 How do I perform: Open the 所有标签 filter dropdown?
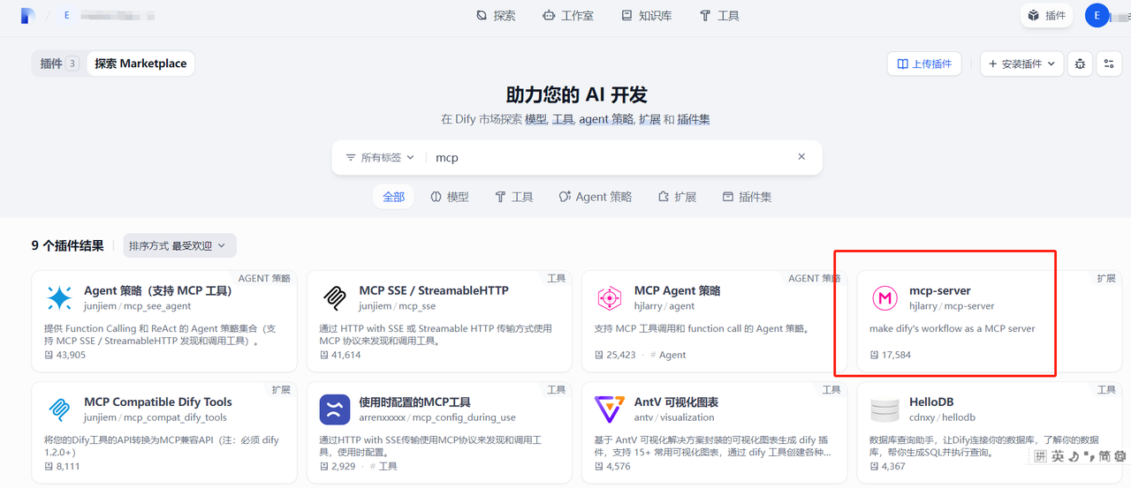[x=380, y=157]
